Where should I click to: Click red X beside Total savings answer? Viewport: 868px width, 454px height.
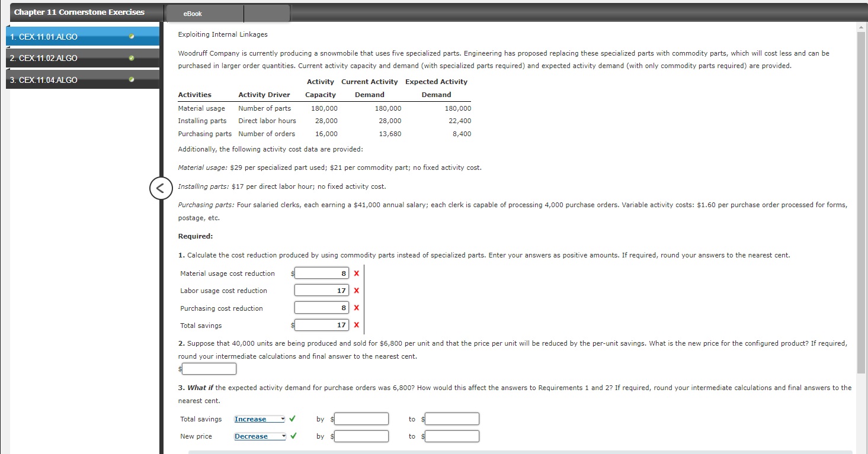(355, 325)
